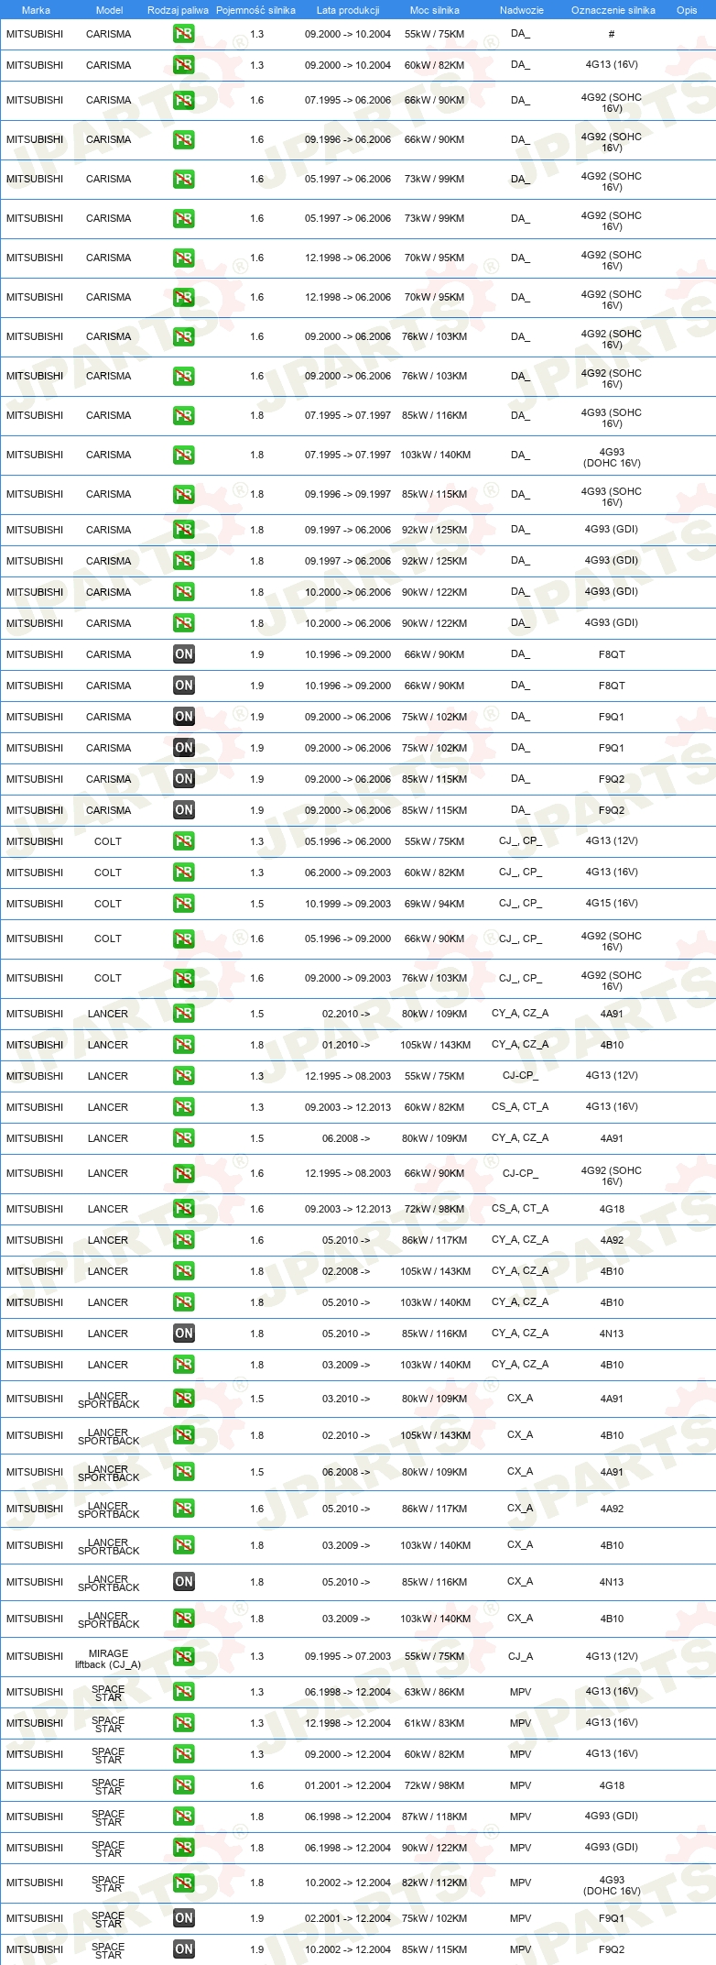Viewport: 716px width, 1965px height.
Task: Click petrol icon in Lancer 02.2010 80kW row
Action: pos(184,1014)
